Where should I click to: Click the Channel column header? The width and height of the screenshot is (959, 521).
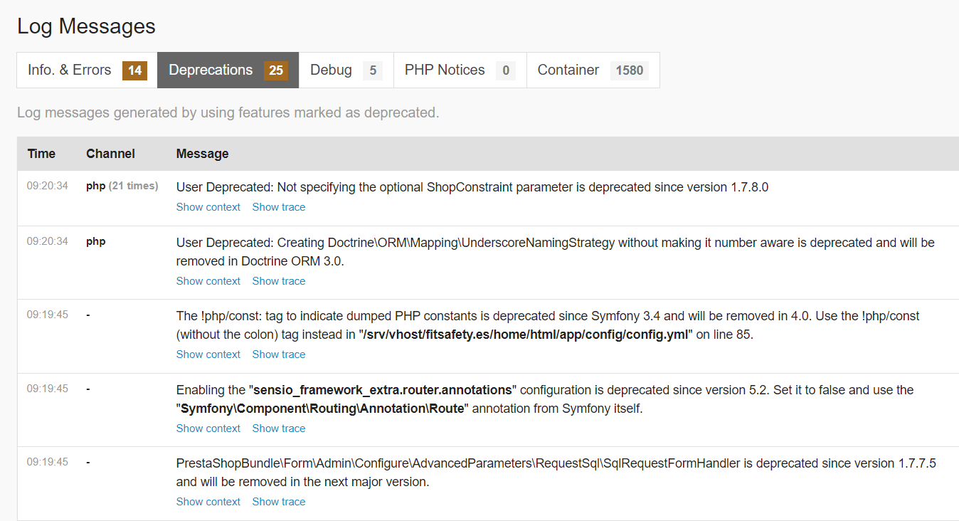point(110,154)
